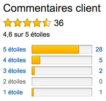Click the 5 étoiles histogram bar
Image resolution: width=106 pixels, height=101 pixels.
(x=62, y=49)
